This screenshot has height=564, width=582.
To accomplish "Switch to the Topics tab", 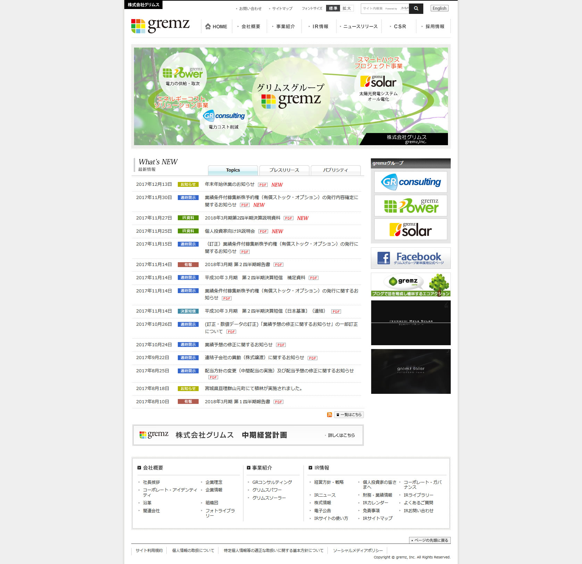I will 233,170.
